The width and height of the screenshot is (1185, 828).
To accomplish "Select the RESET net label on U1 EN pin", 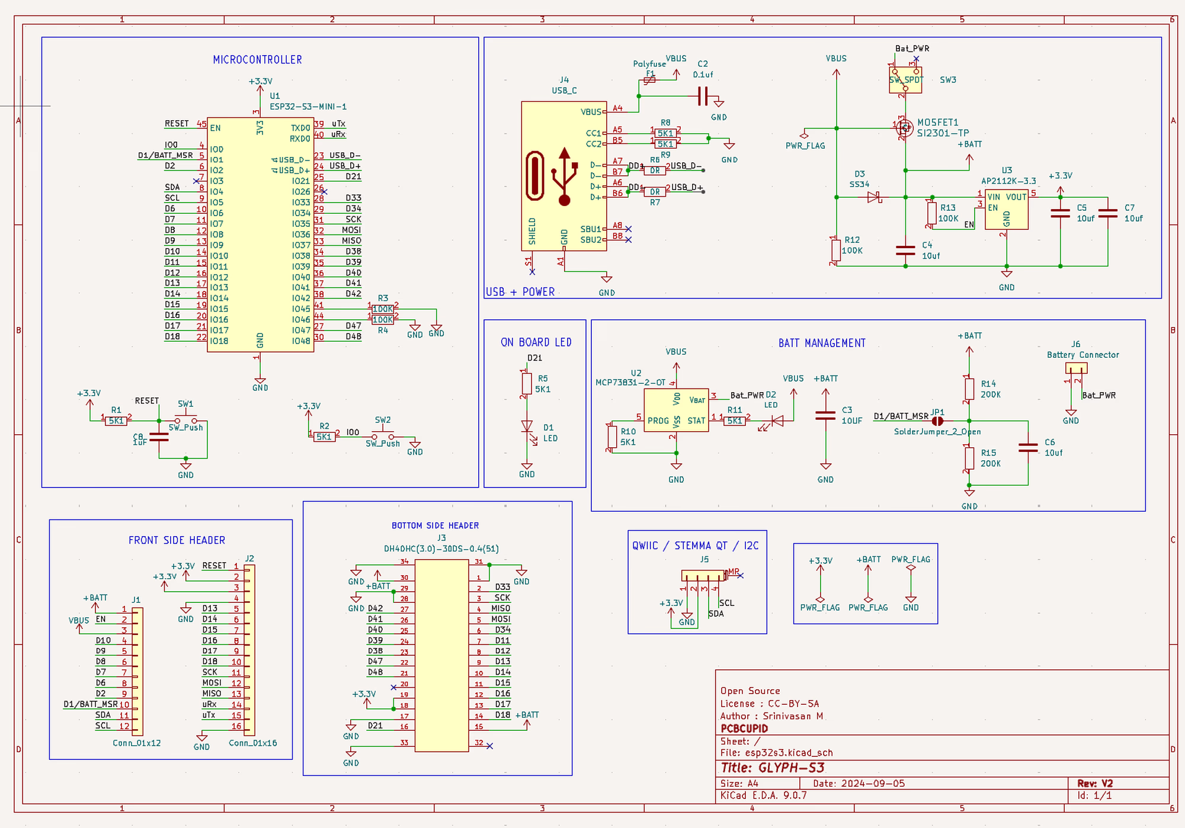I will click(x=177, y=123).
